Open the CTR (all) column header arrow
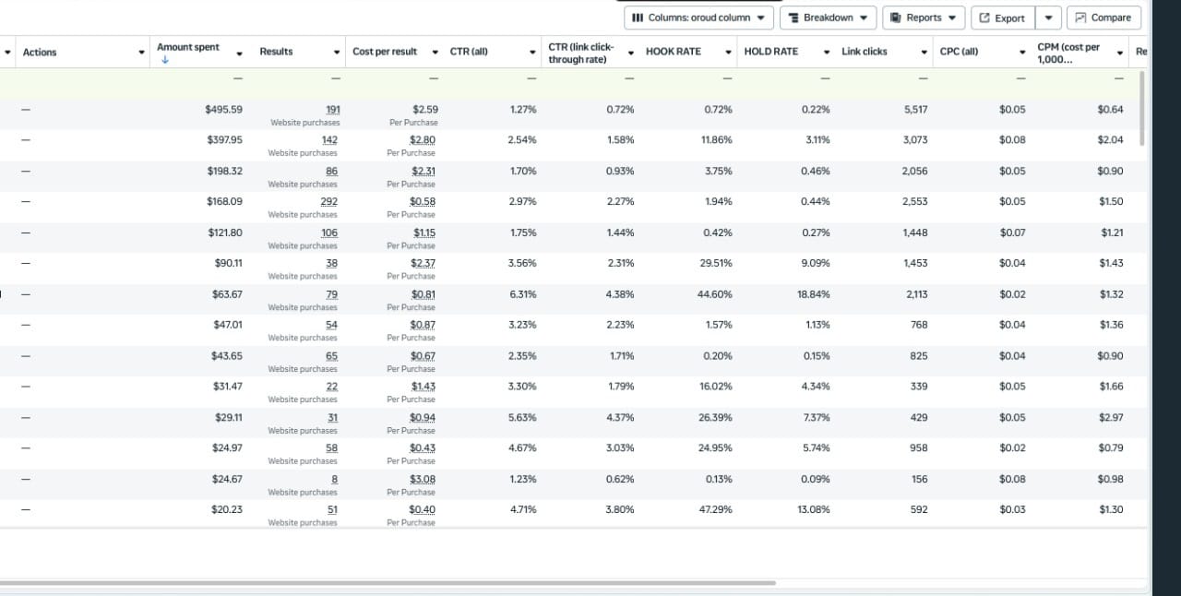The image size is (1181, 596). click(x=533, y=52)
